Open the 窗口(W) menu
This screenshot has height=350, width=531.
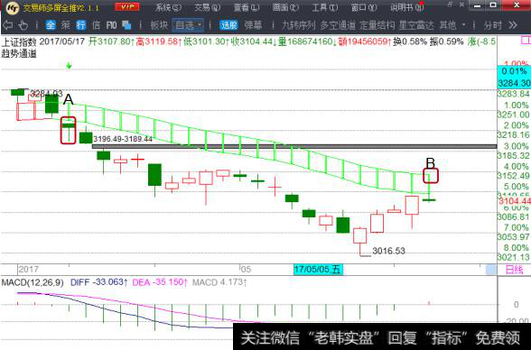click(364, 7)
